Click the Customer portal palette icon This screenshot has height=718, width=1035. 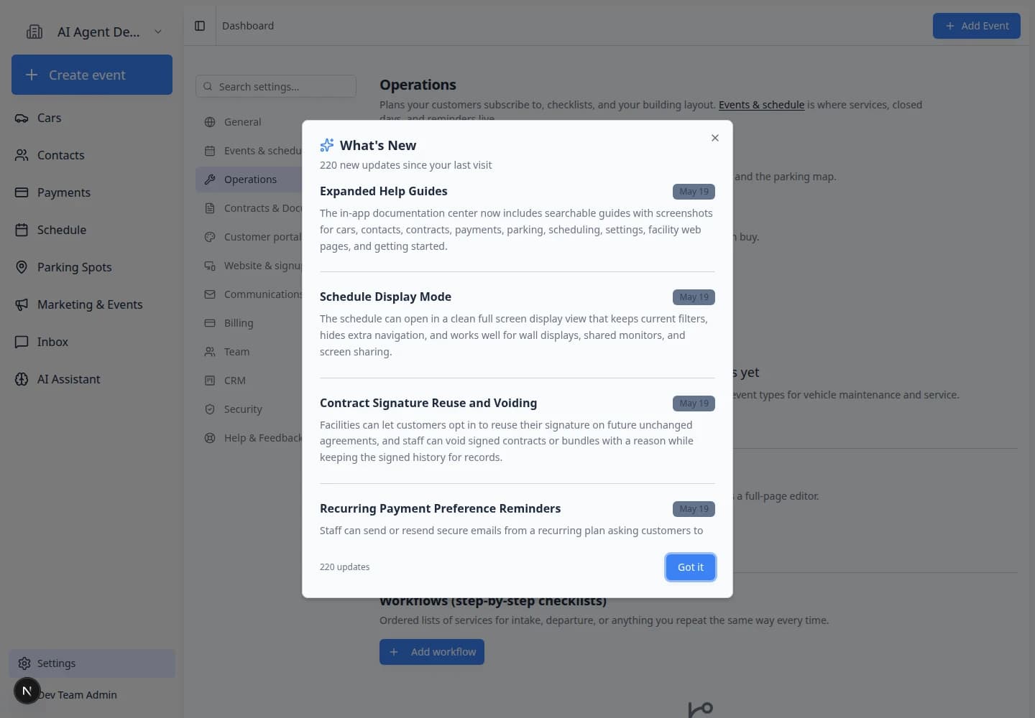click(210, 237)
